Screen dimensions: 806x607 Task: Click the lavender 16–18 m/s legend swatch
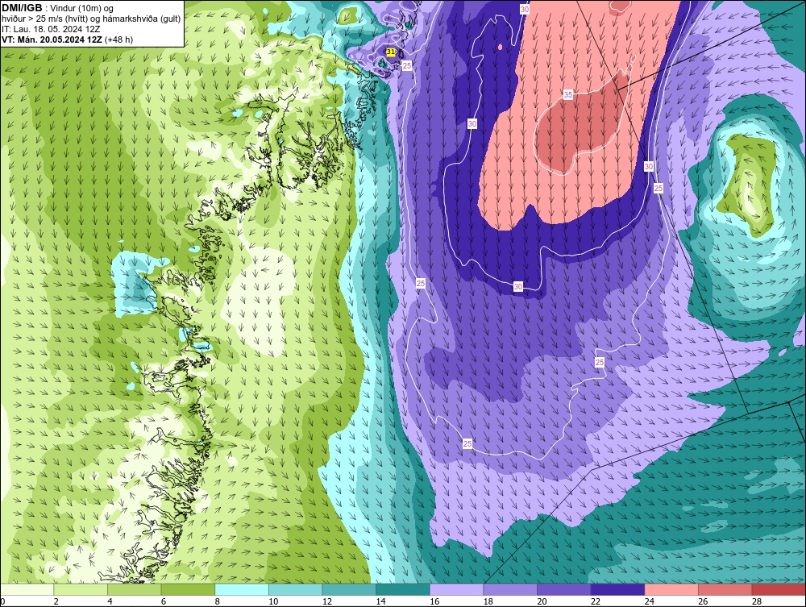click(456, 589)
